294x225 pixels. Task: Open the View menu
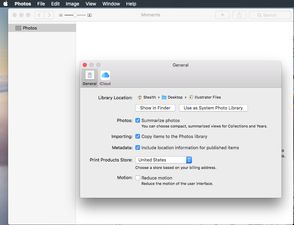pyautogui.click(x=91, y=4)
